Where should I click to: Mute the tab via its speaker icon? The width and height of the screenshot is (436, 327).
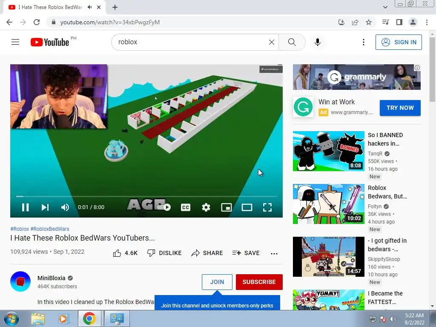pos(89,7)
